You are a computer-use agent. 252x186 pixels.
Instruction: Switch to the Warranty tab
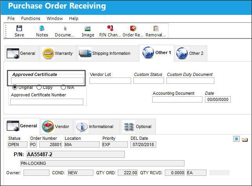coord(58,53)
